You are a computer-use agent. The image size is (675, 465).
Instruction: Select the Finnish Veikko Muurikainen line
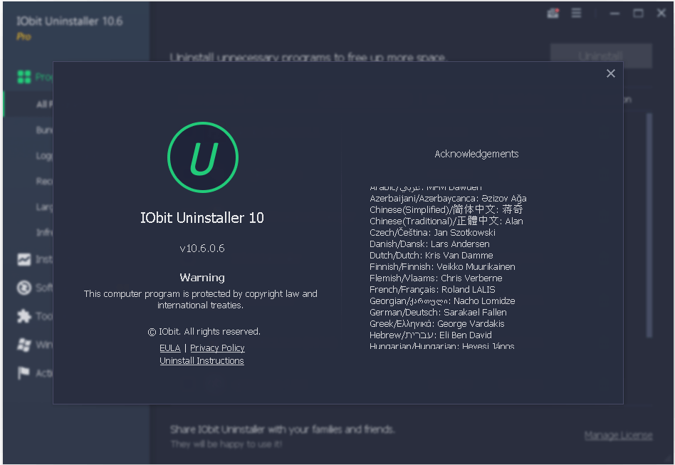(x=442, y=267)
